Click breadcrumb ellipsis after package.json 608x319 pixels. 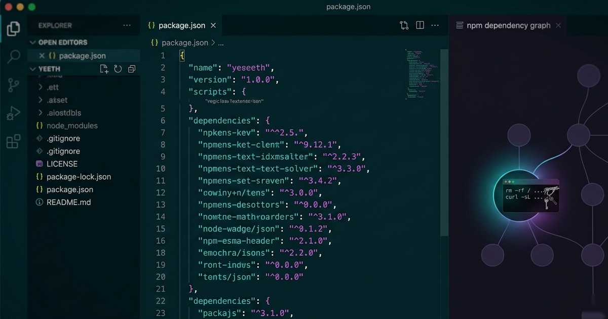(220, 43)
